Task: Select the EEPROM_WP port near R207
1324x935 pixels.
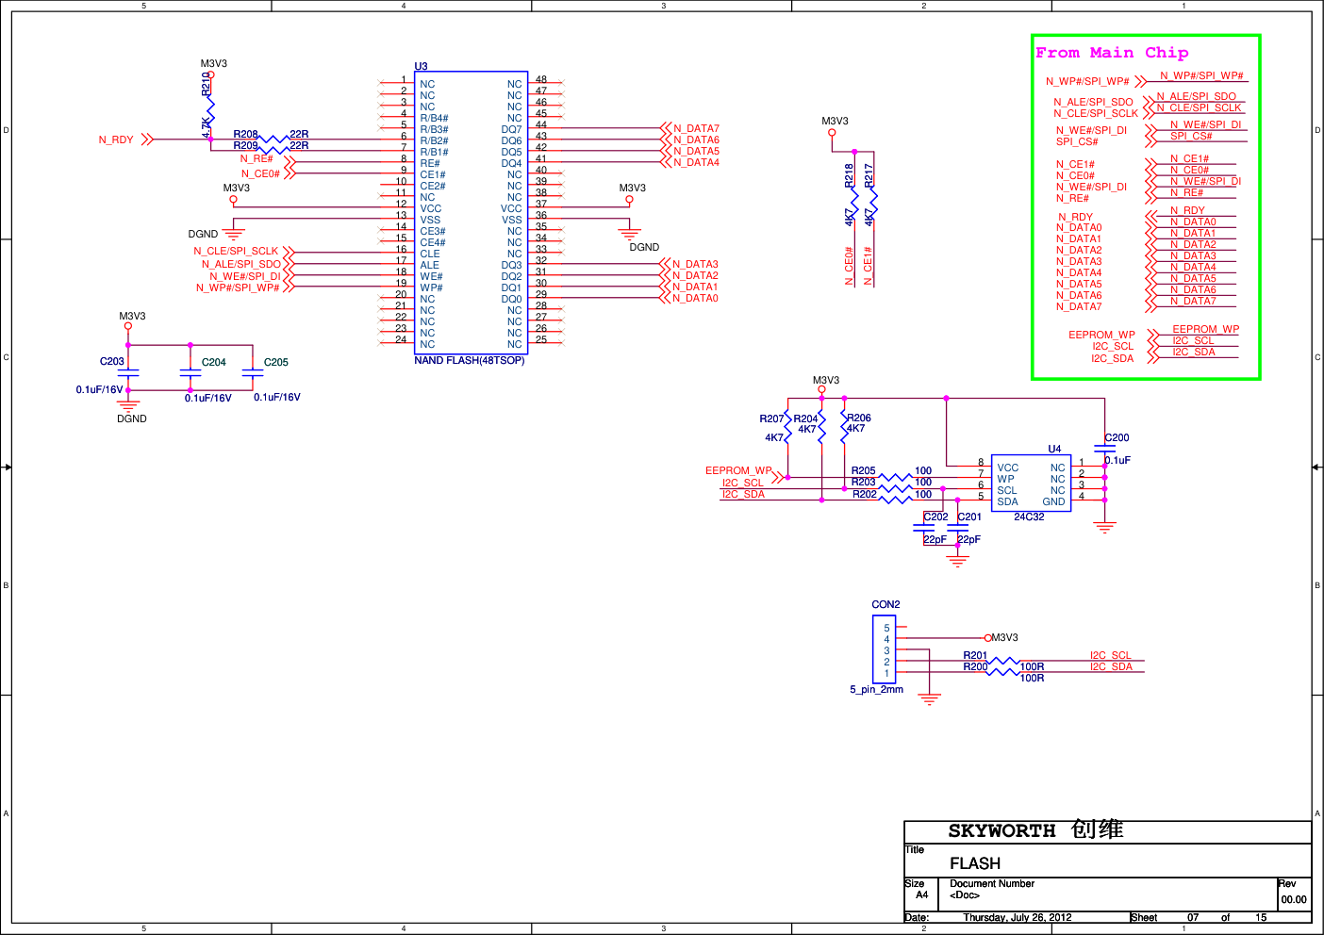Action: (741, 471)
